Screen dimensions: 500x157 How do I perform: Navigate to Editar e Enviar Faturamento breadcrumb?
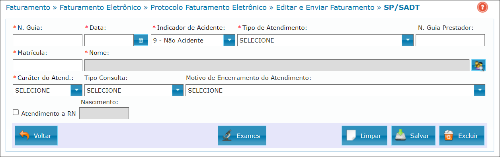pos(325,8)
